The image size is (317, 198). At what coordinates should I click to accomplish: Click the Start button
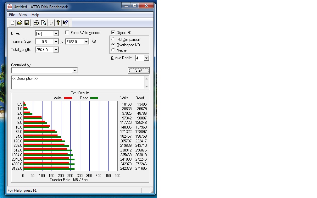[x=139, y=70]
